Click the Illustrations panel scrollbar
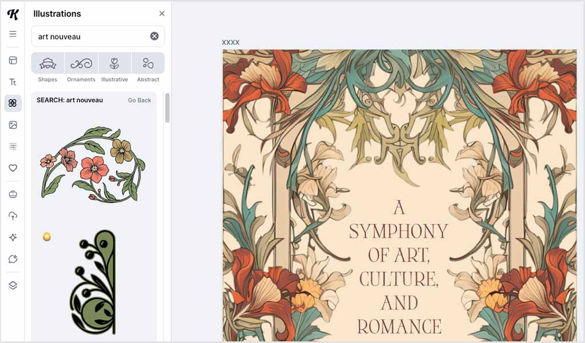The height and width of the screenshot is (343, 585). [167, 108]
